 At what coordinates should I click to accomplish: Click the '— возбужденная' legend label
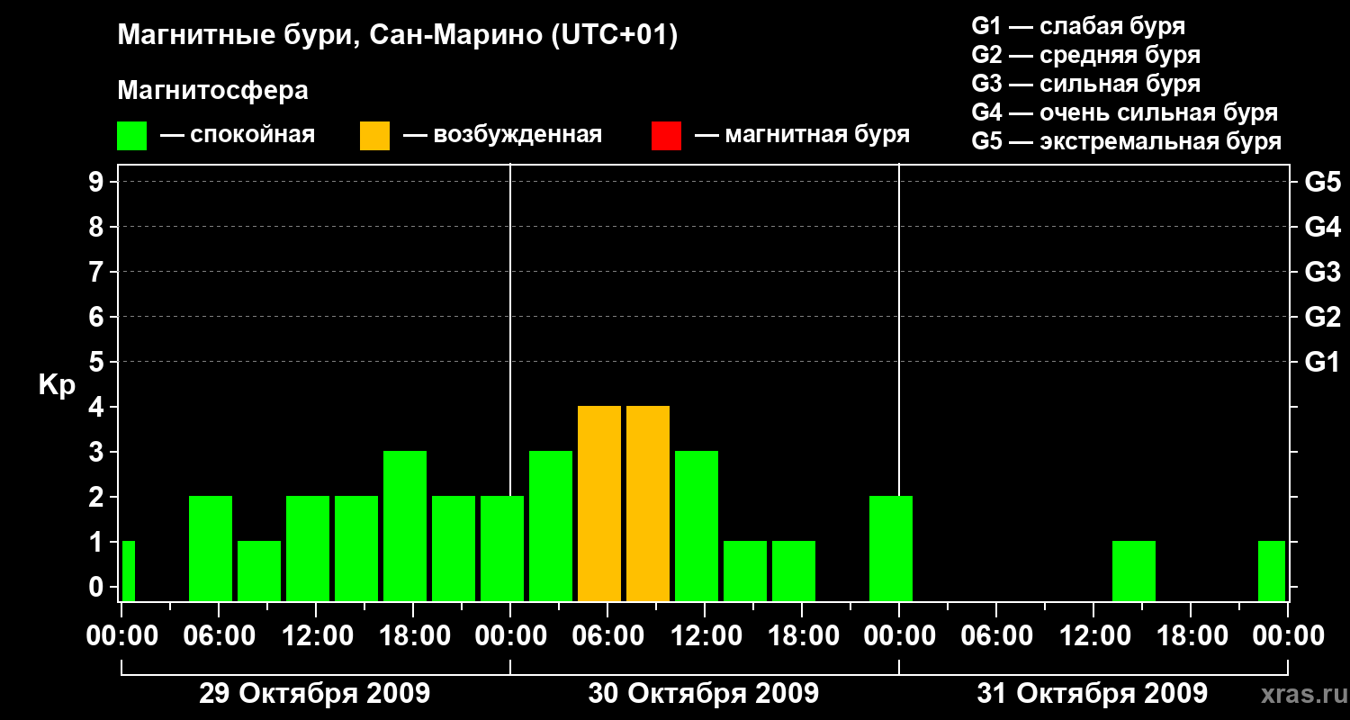502,135
